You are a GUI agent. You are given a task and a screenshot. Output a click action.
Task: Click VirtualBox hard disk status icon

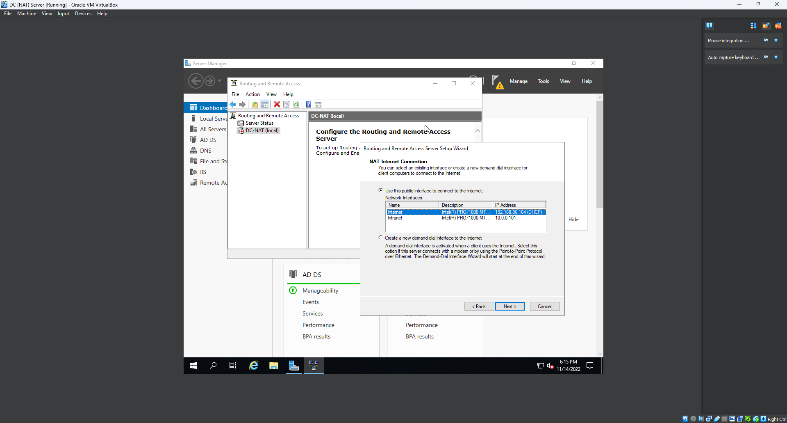685,419
